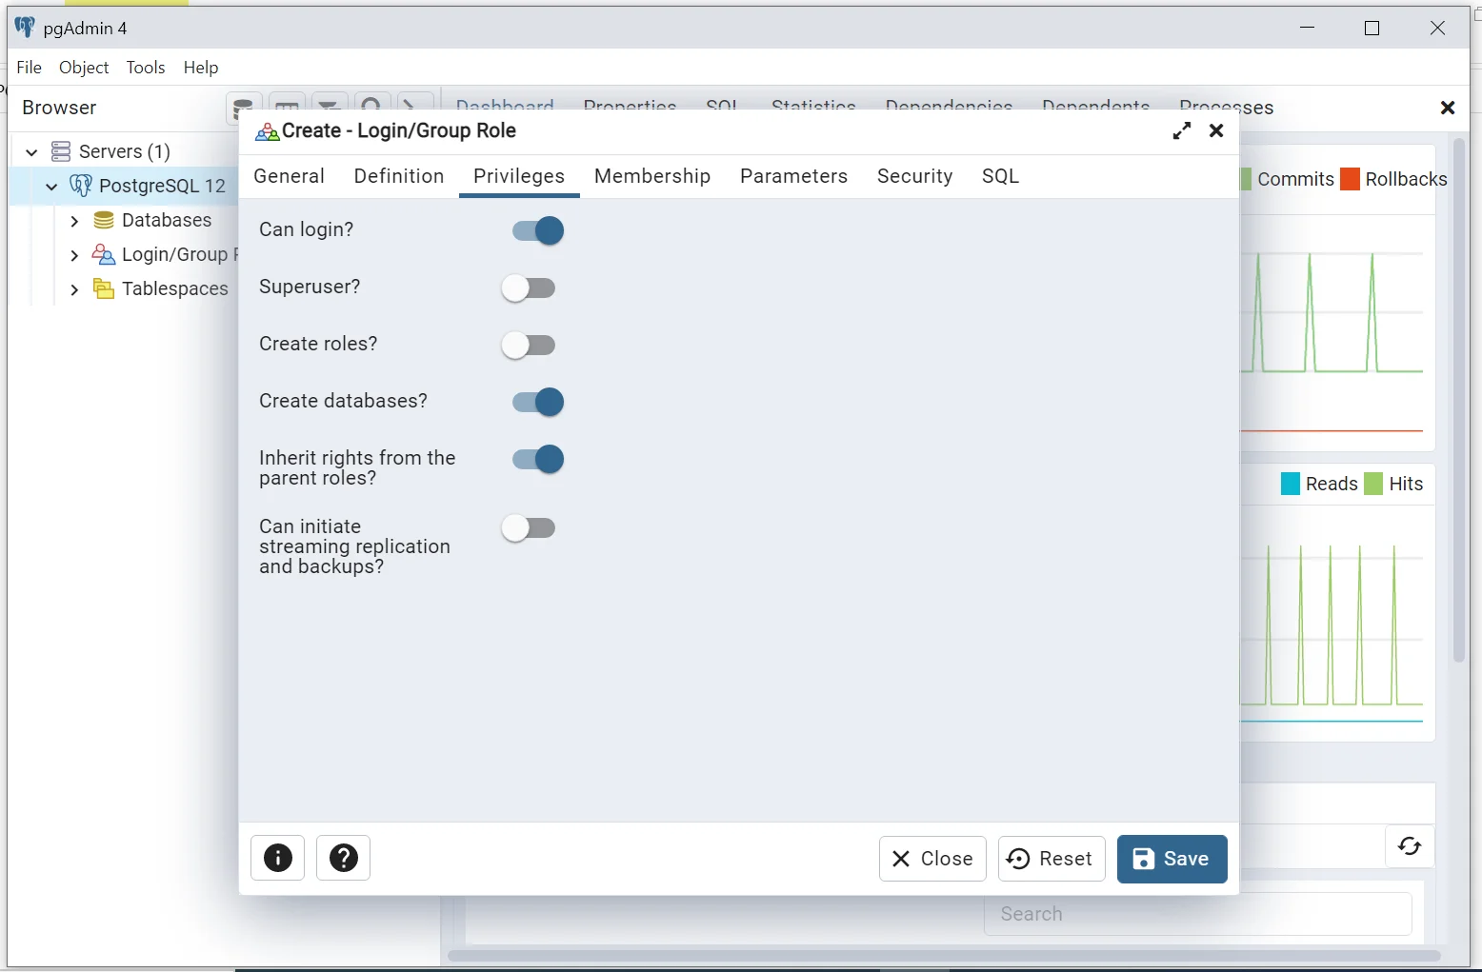Click the Databases stack icon
Screen dimensions: 1482x972
pos(104,220)
